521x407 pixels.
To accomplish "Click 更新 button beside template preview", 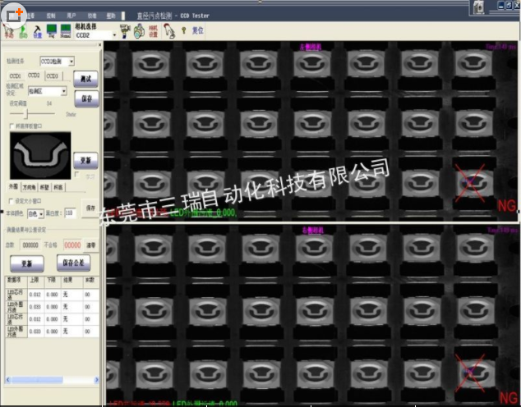I will click(85, 160).
